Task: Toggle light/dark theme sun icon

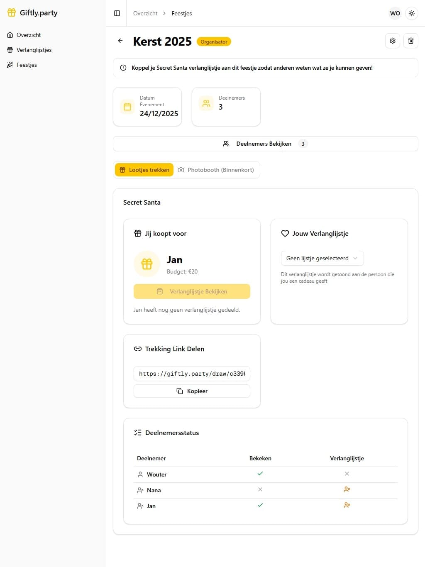Action: tap(412, 13)
